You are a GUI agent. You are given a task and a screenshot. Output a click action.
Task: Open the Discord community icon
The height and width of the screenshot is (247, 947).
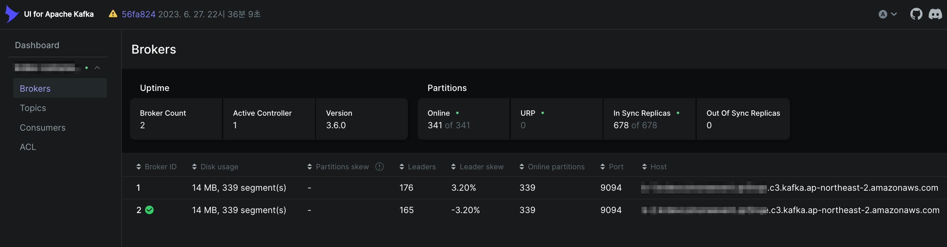935,14
